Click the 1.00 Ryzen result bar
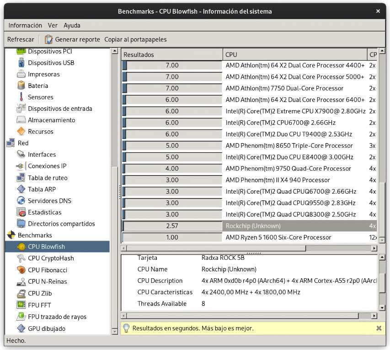The height and width of the screenshot is (350, 390). coord(172,237)
